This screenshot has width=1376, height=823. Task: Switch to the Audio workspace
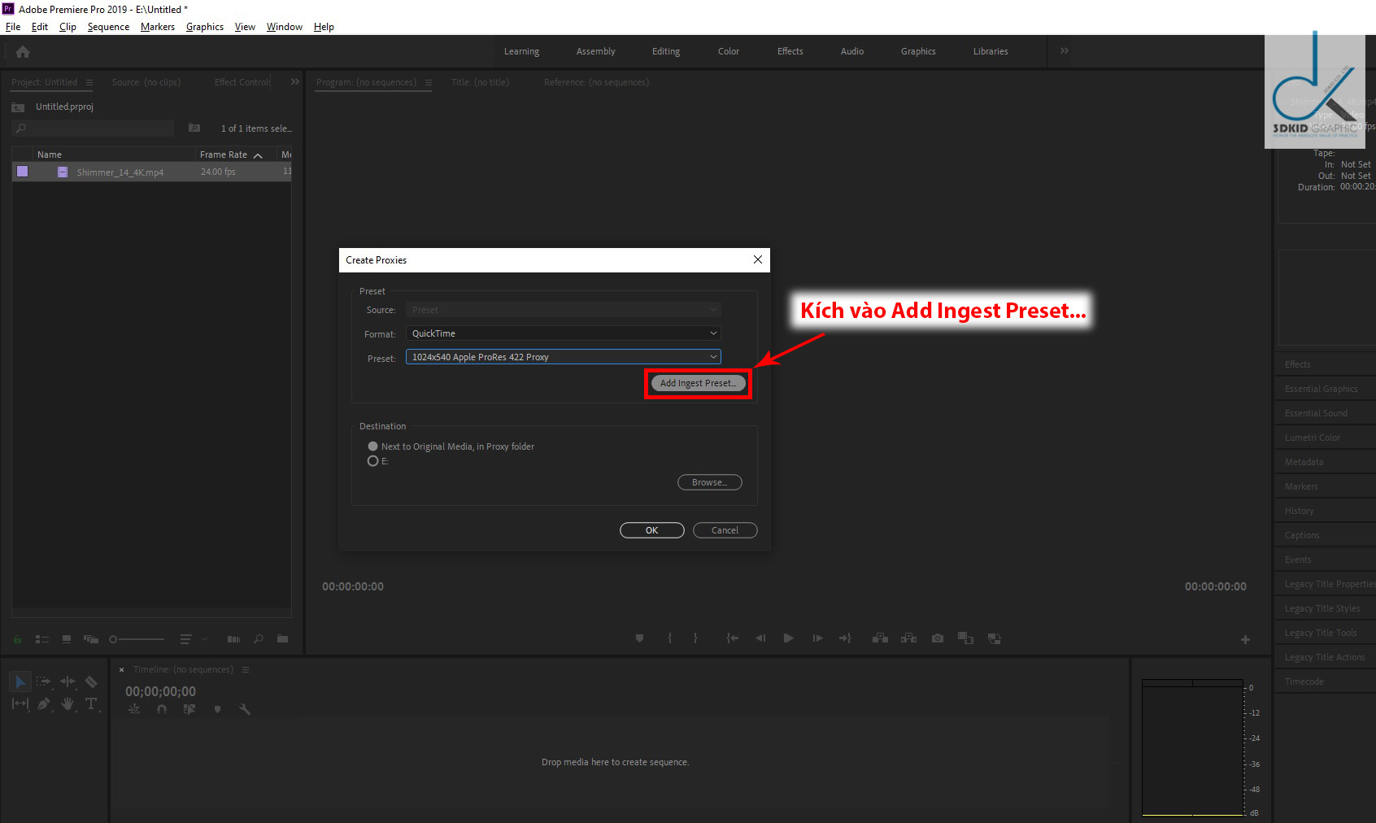(x=852, y=51)
